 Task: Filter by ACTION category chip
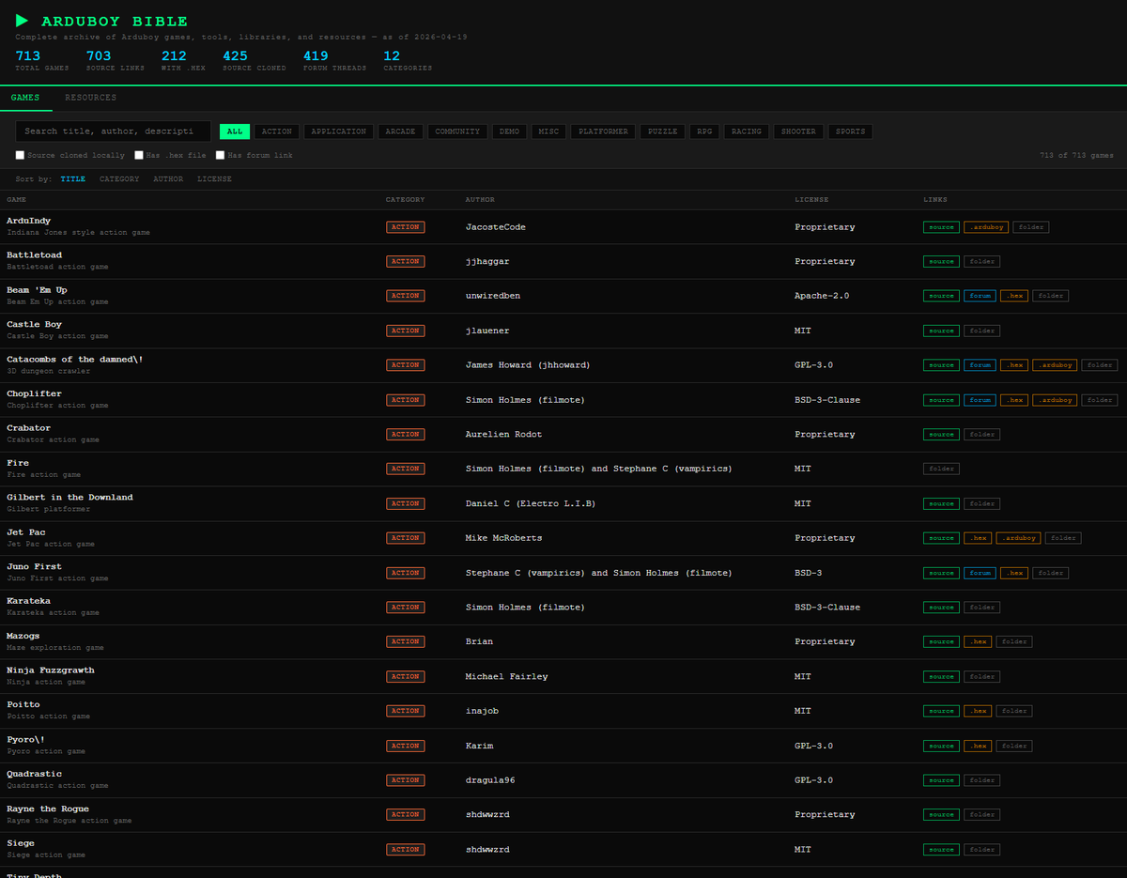(x=277, y=131)
